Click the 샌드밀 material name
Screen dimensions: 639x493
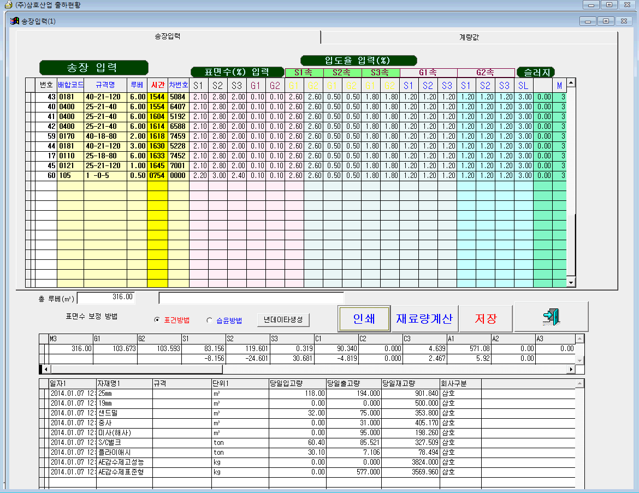[x=125, y=413]
